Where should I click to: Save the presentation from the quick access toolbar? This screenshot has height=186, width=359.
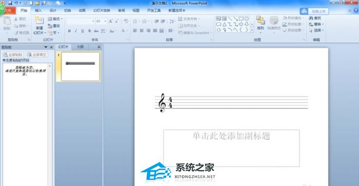pos(10,3)
